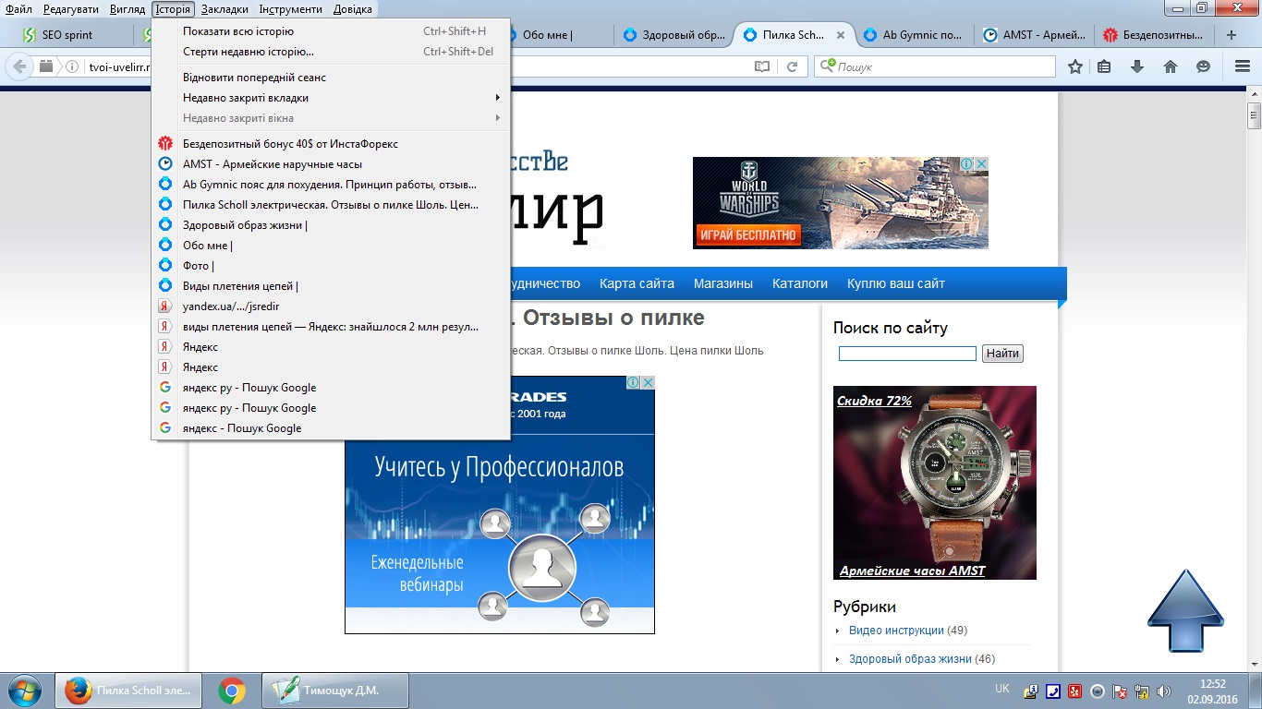Switch the UK language indicator
The image size is (1262, 709).
pyautogui.click(x=1002, y=689)
